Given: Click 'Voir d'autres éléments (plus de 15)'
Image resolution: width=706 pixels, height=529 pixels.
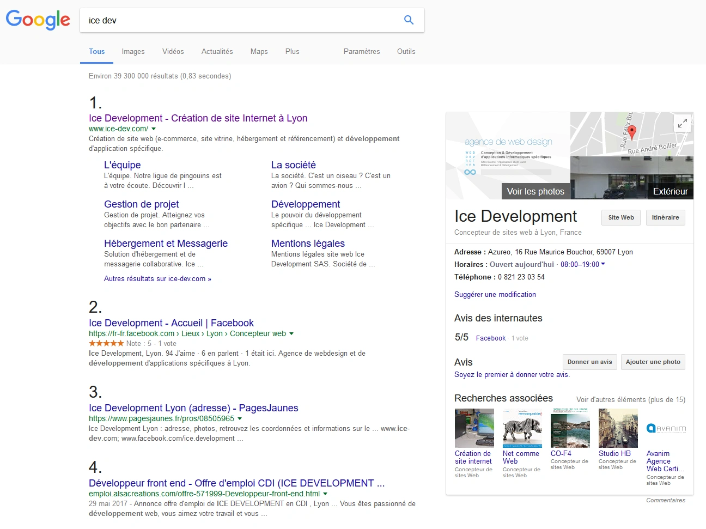Looking at the screenshot, I should point(631,400).
